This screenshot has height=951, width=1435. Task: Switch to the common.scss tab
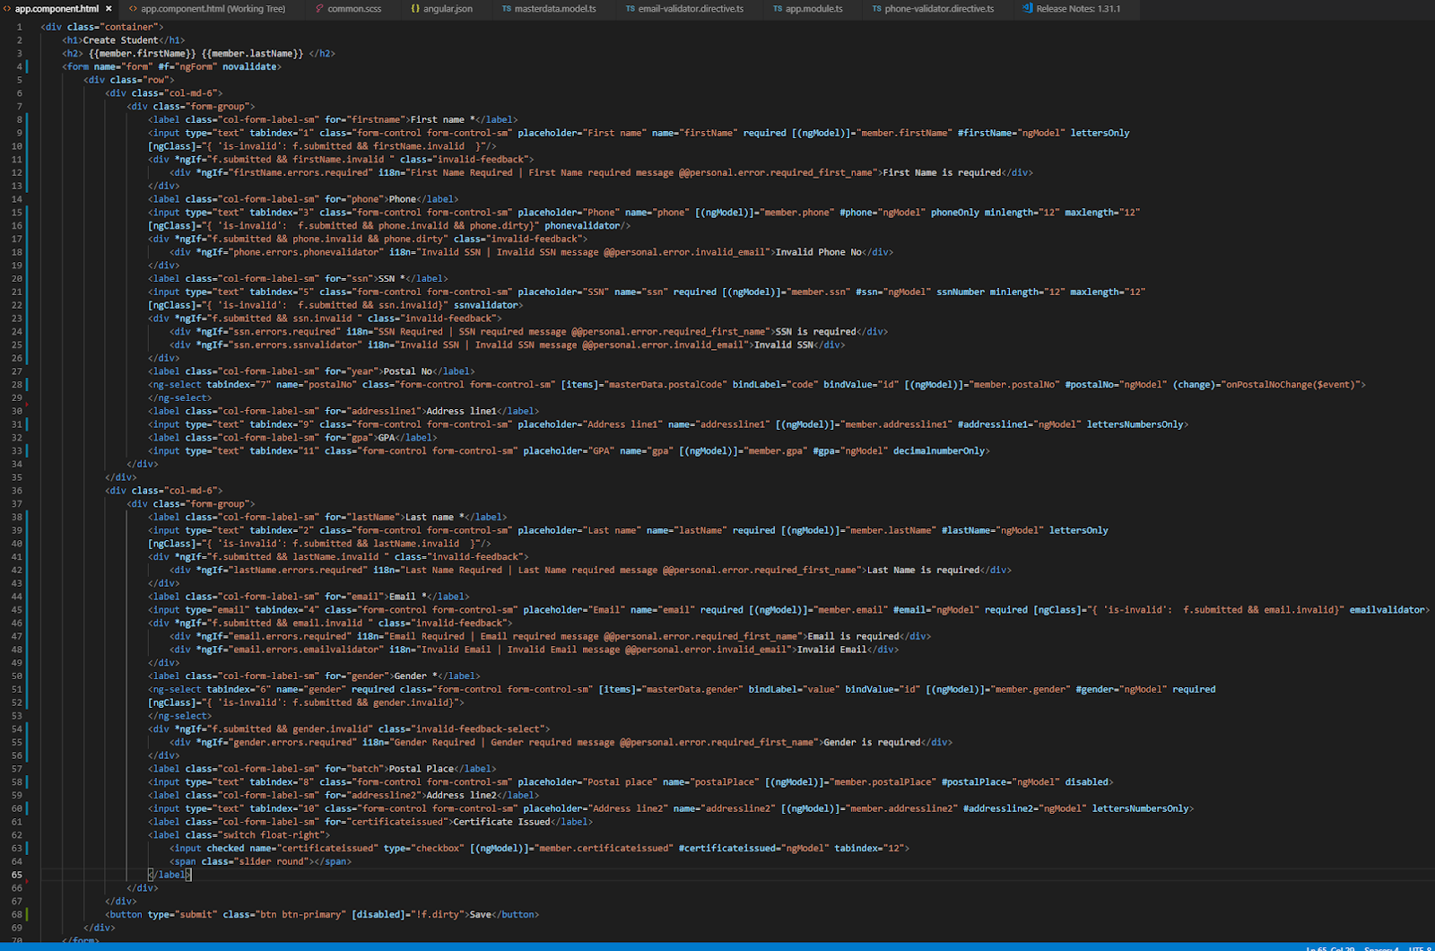[352, 9]
